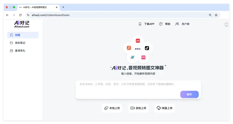Click the user group people icon
This screenshot has width=233, height=124.
point(177,24)
